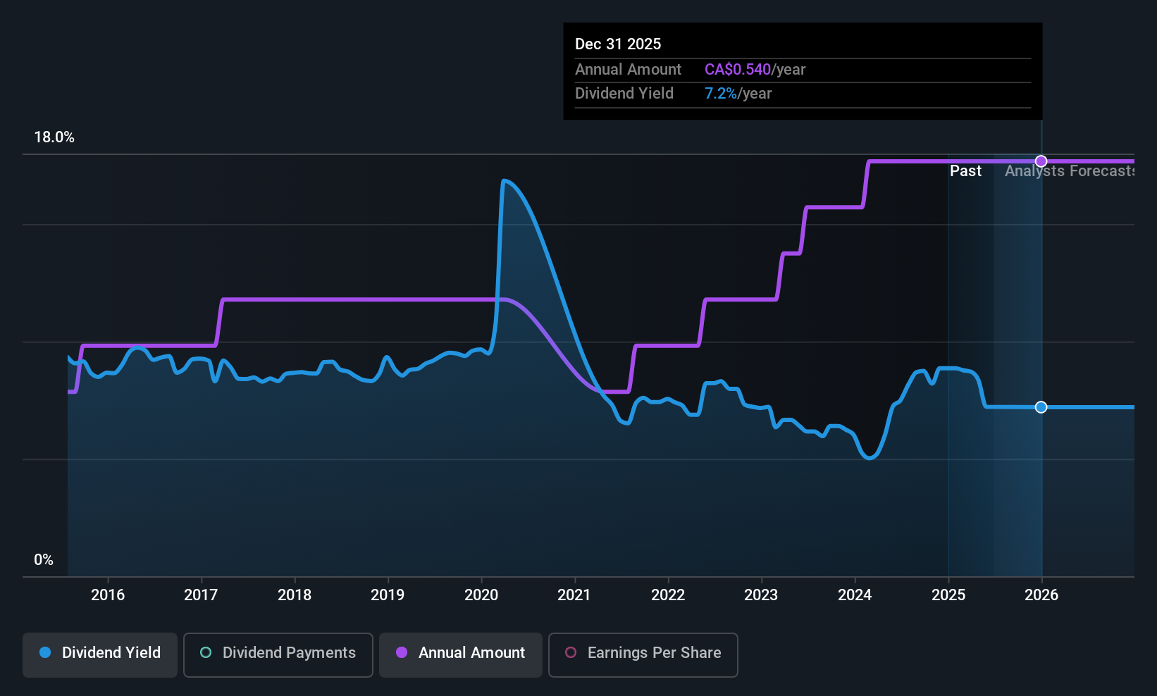Select the purple forecast endpoint marker
Image resolution: width=1157 pixels, height=696 pixels.
pos(1041,161)
